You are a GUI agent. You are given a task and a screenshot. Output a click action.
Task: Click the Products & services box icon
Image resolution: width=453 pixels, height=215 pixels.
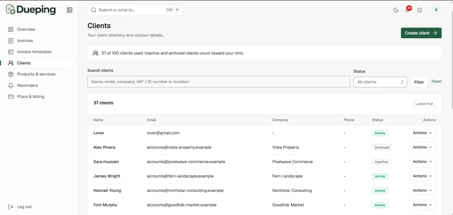(x=11, y=74)
